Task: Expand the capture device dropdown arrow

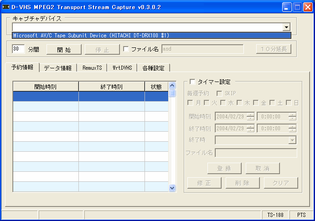Action: tap(286, 27)
